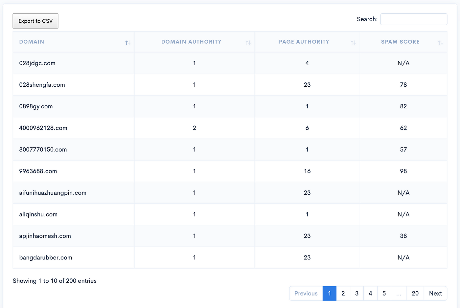Select page 4 in pagination
Screen dimensions: 460x308
point(370,293)
